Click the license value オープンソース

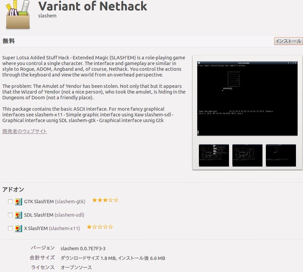pos(76,268)
